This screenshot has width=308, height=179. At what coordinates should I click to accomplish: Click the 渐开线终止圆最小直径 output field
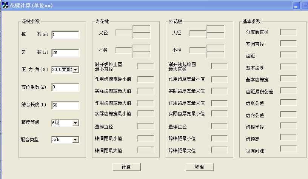(146, 66)
